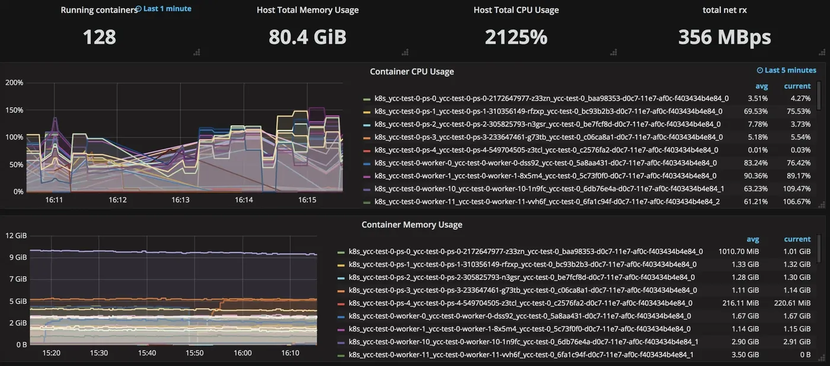Image resolution: width=830 pixels, height=366 pixels.
Task: Open the Container Memory Usage panel title menu
Action: coord(411,225)
